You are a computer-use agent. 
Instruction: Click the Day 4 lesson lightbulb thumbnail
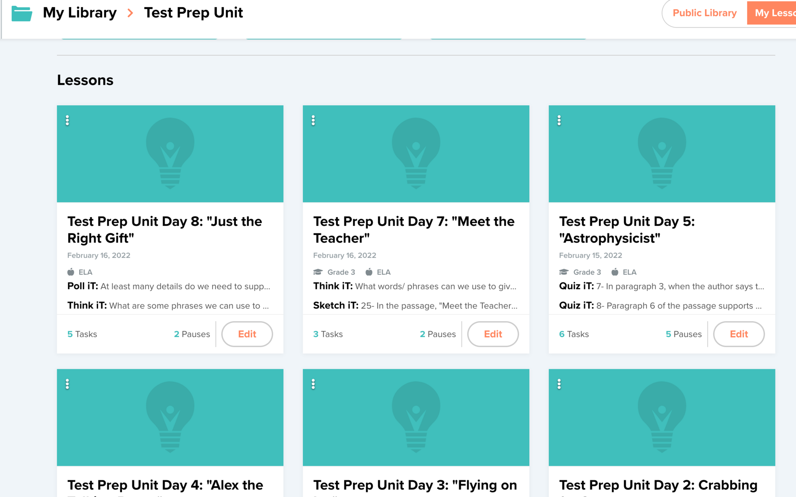click(170, 417)
